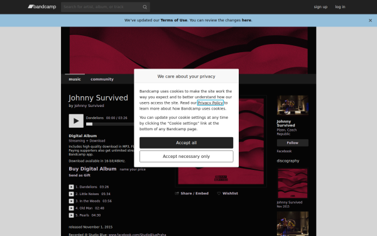377x236 pixels.
Task: Open the Little Noises track link
Action: click(x=89, y=194)
